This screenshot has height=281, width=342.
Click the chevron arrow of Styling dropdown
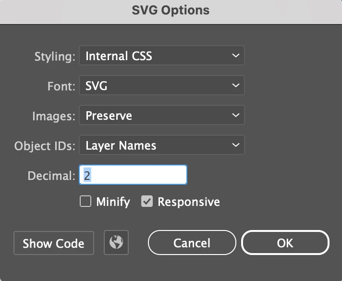(235, 56)
